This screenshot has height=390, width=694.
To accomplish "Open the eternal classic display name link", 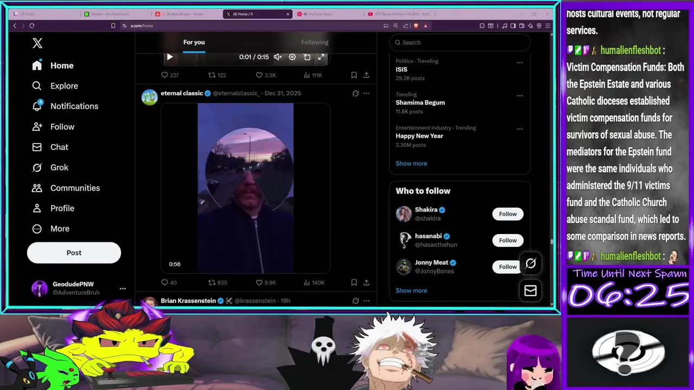I will pyautogui.click(x=182, y=93).
